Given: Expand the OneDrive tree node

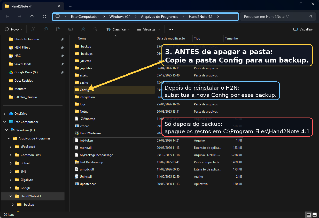Looking at the screenshot, I should pos(4,114).
